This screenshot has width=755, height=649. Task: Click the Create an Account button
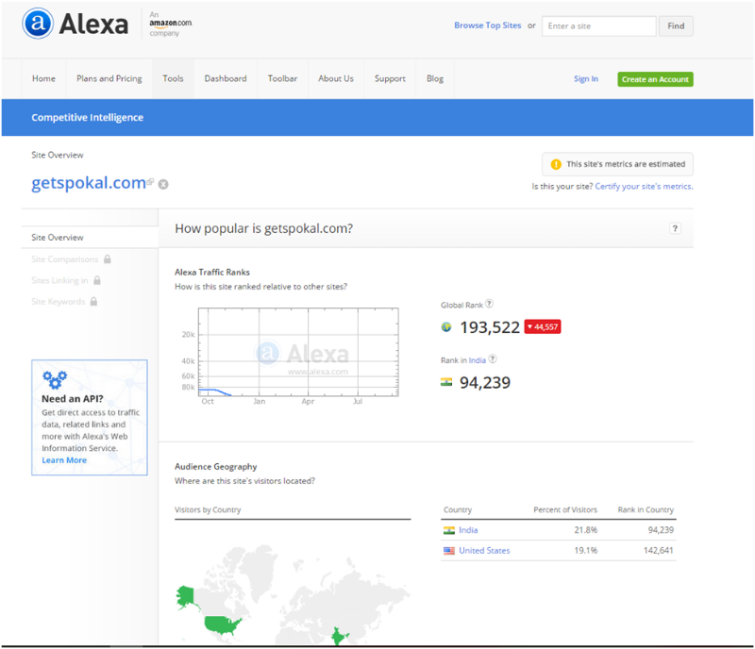pyautogui.click(x=655, y=79)
